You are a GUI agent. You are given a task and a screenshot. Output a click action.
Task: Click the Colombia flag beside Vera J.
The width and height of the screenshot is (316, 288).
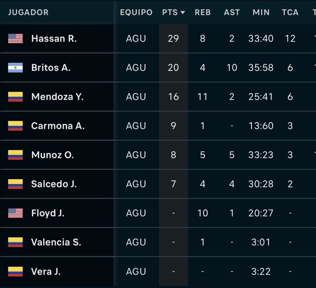click(x=15, y=271)
